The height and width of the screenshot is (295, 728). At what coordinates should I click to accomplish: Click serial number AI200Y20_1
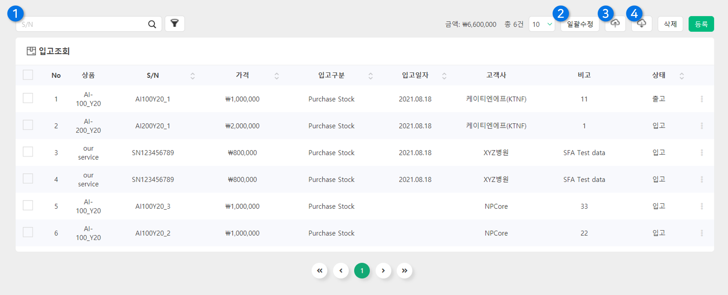coord(153,126)
